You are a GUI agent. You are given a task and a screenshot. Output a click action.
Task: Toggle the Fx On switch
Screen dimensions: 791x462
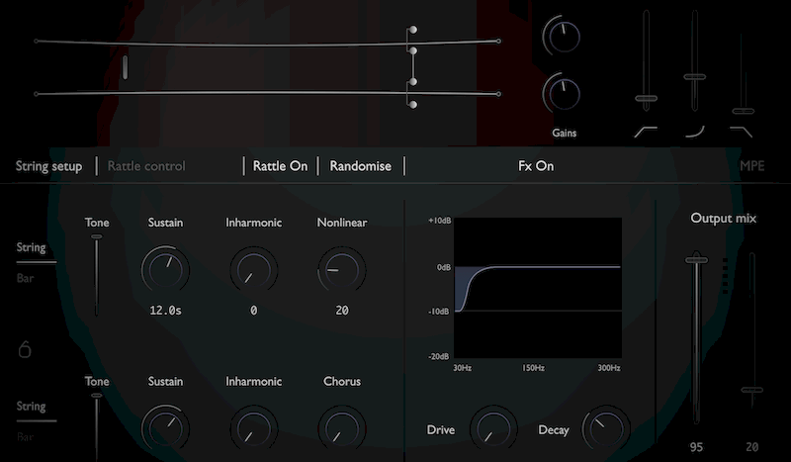(536, 166)
